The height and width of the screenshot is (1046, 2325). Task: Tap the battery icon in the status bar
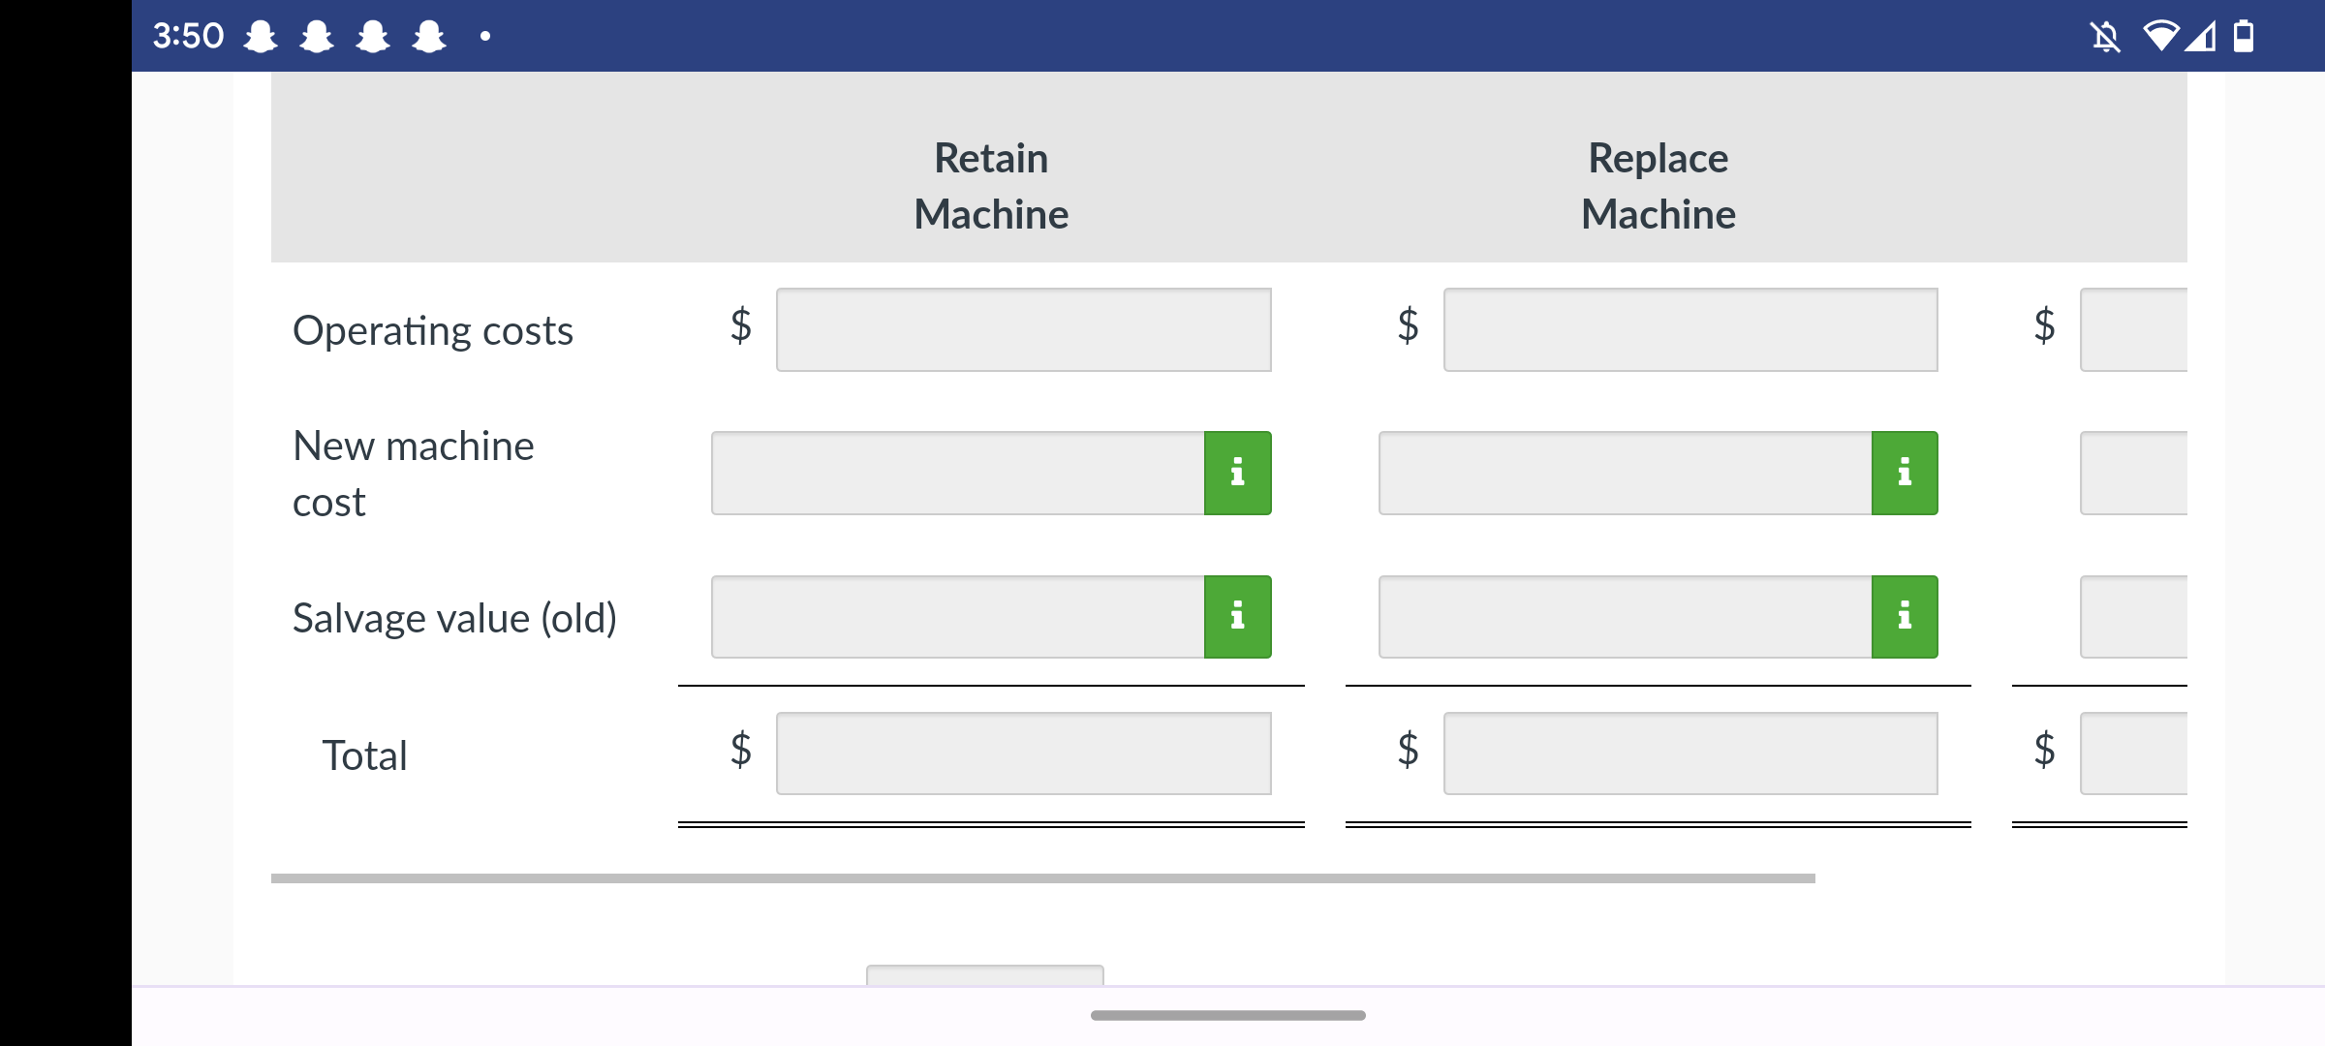pyautogui.click(x=2246, y=35)
